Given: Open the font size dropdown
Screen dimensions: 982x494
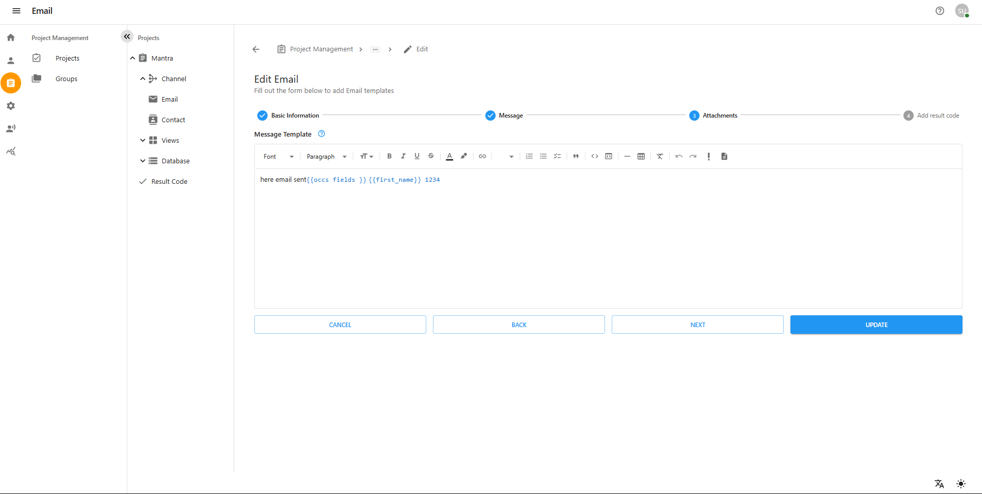Looking at the screenshot, I should click(367, 157).
